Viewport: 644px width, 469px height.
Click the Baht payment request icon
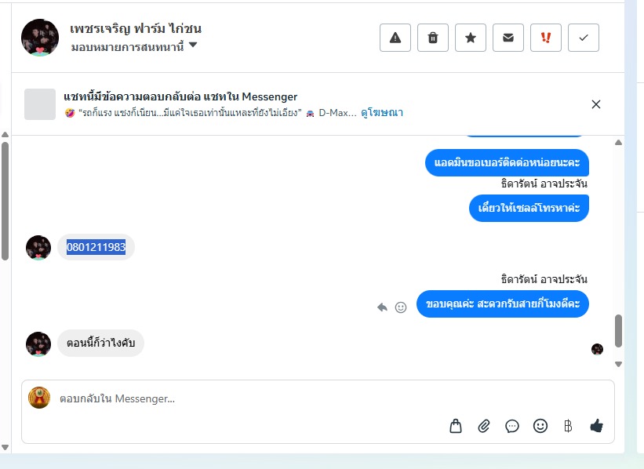568,427
